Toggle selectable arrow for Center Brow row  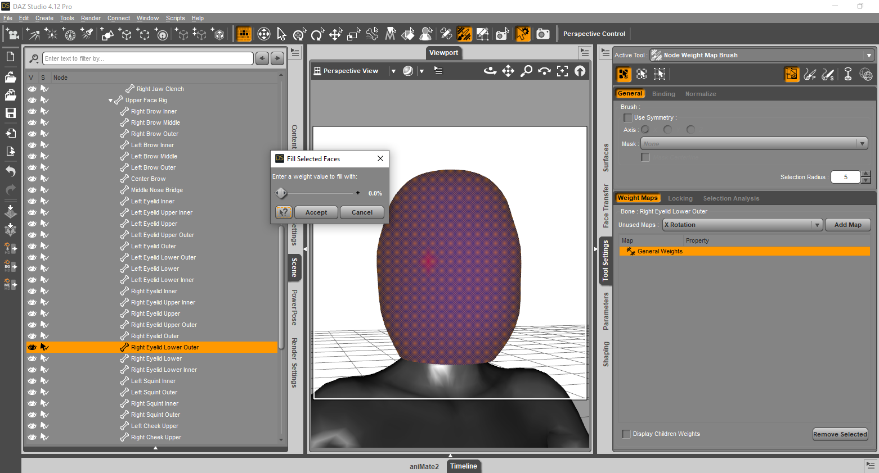pyautogui.click(x=44, y=179)
